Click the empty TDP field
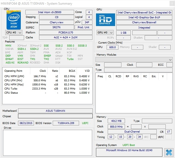 coord(17,38)
